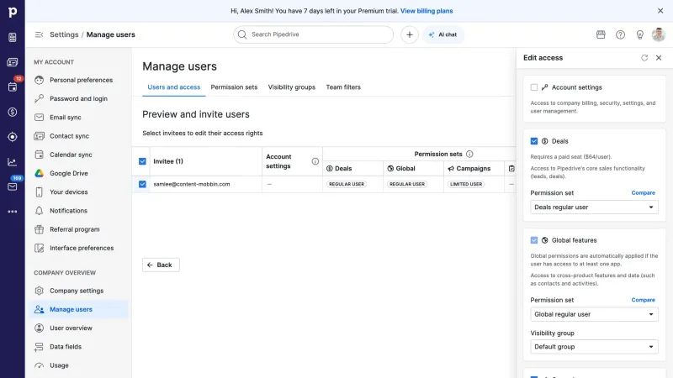This screenshot has width=673, height=378.
Task: Open the Marketplace icon in top bar
Action: click(601, 34)
